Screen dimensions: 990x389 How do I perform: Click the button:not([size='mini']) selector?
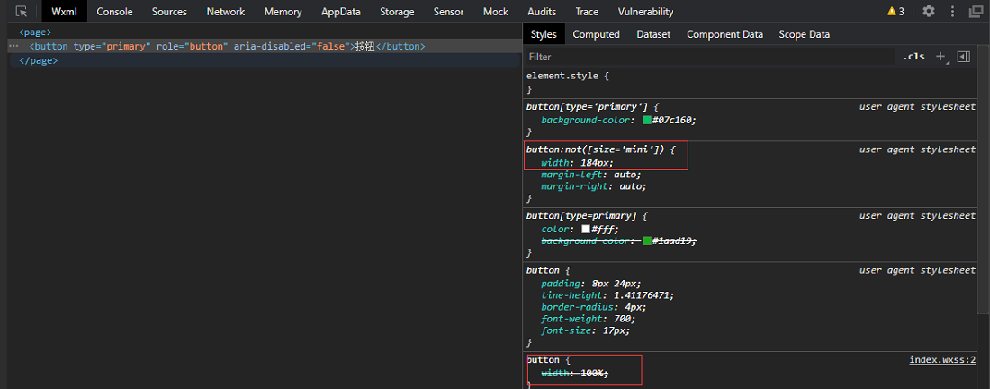click(596, 149)
